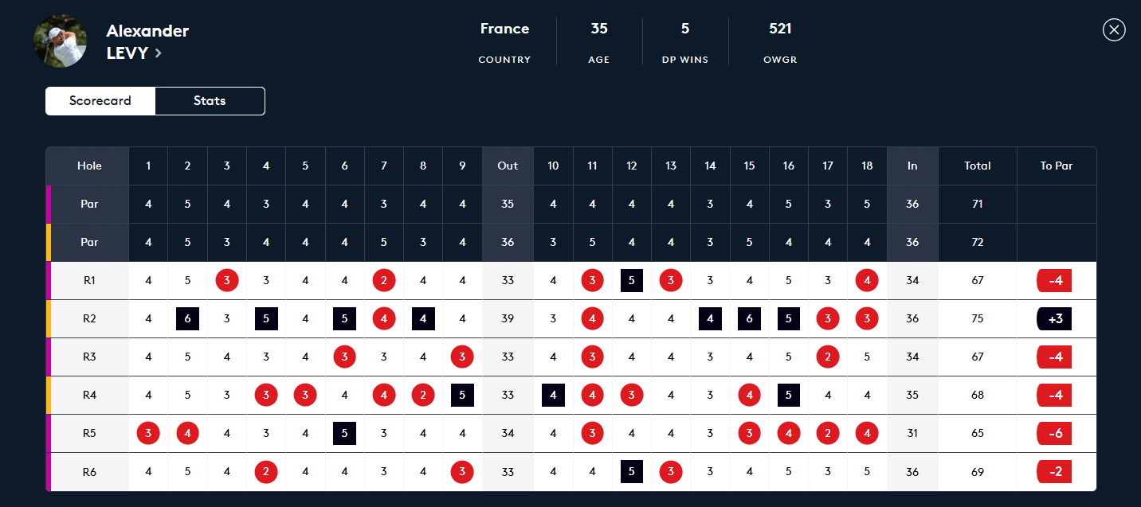Click the R2 To Par +3 badge
This screenshot has width=1141, height=507.
(1054, 318)
